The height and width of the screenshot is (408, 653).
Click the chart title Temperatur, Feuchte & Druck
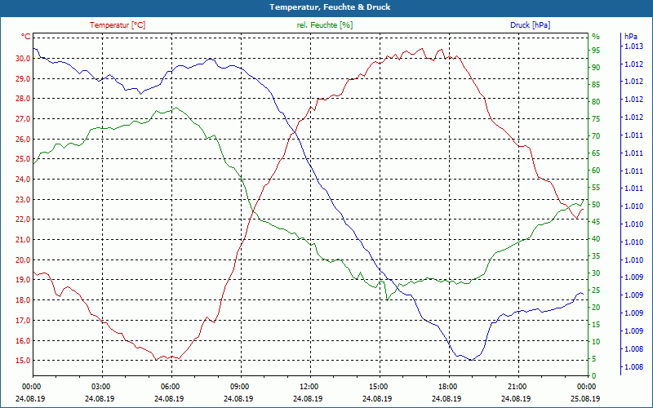click(x=330, y=7)
